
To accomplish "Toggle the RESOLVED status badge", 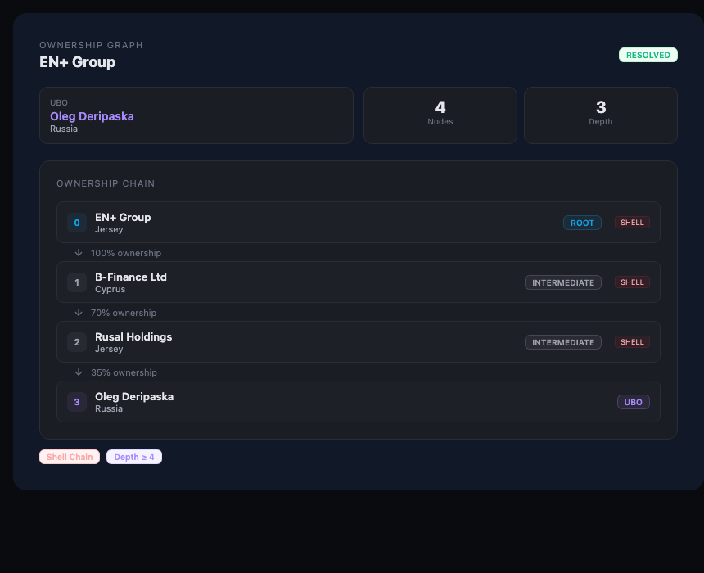I will (x=648, y=55).
